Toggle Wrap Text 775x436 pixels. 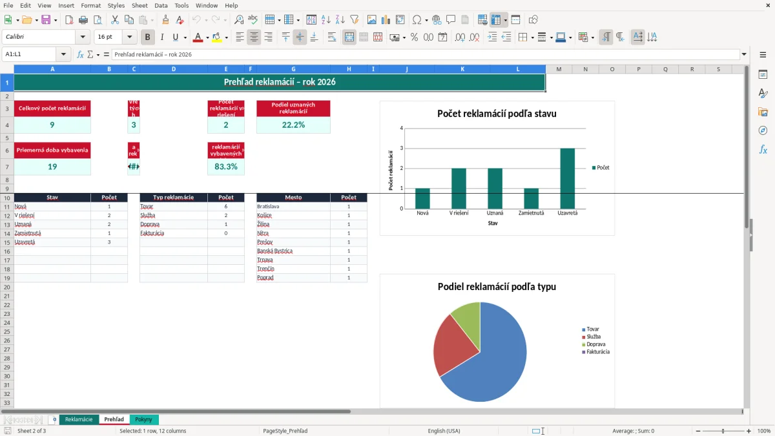[332, 37]
